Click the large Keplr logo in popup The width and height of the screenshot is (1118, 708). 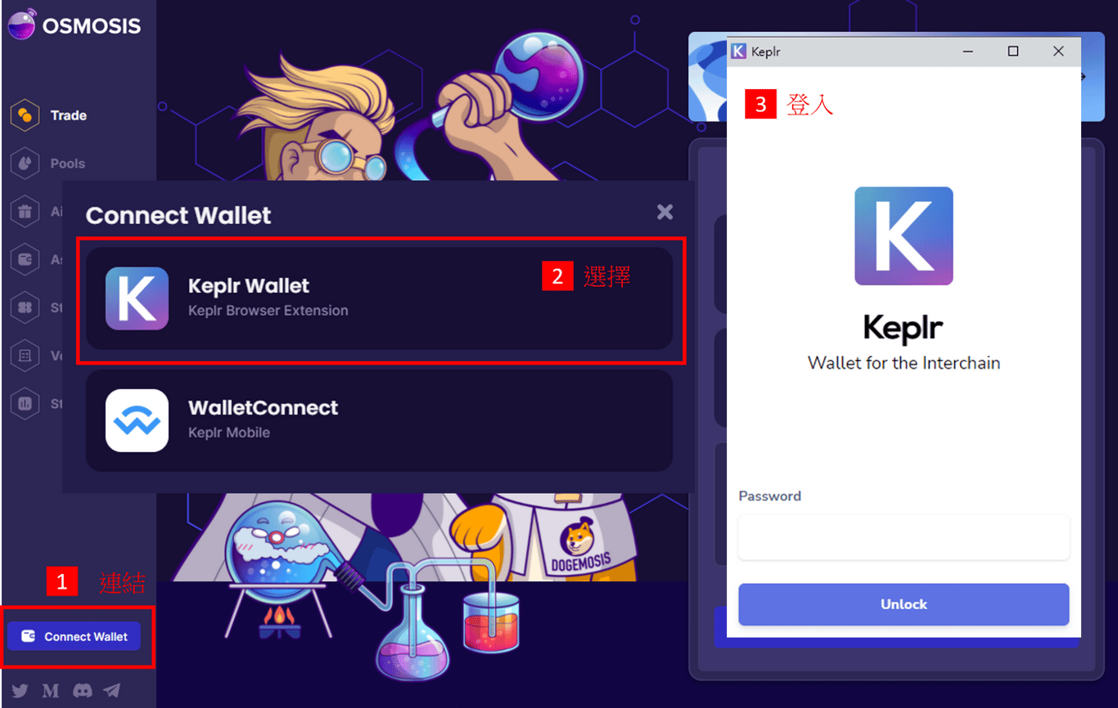[904, 235]
